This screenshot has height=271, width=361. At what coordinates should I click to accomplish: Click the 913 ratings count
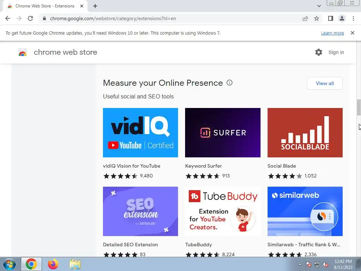tap(226, 176)
